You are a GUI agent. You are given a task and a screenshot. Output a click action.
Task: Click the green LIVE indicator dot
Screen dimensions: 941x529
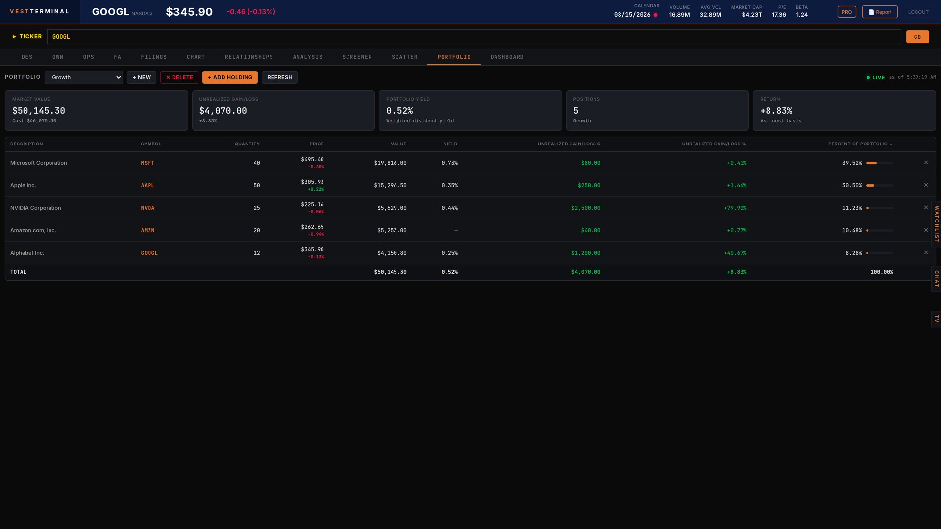pyautogui.click(x=868, y=77)
